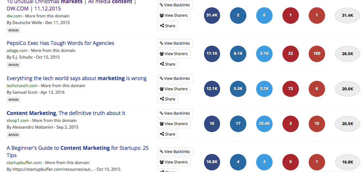The width and height of the screenshot is (364, 172).
Task: Click the red circle showing 180
Action: 317,54
